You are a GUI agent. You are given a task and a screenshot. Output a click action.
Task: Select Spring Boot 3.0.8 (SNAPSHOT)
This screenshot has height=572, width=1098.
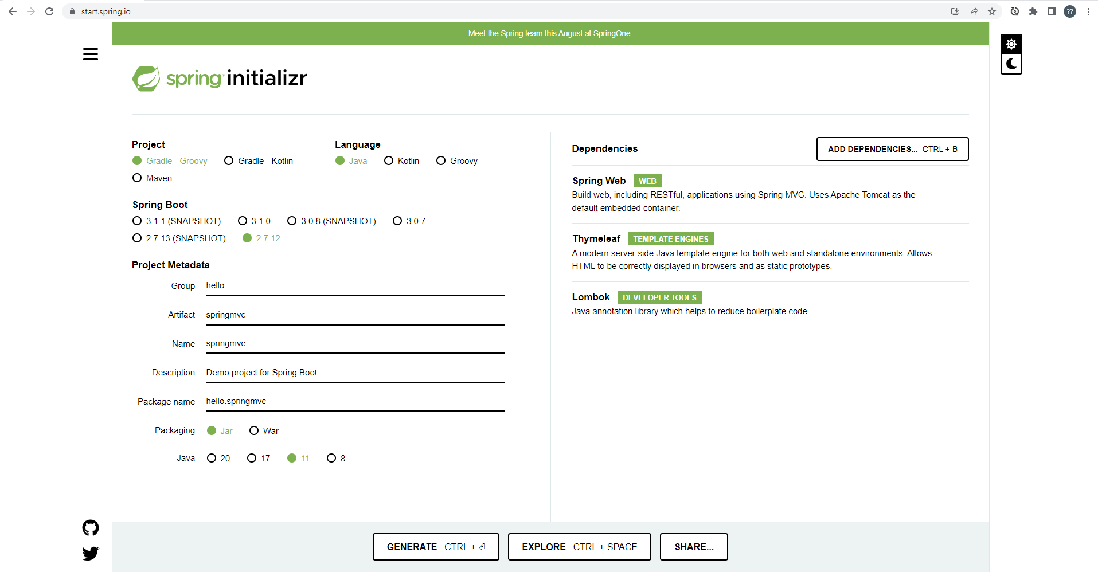[x=332, y=221]
